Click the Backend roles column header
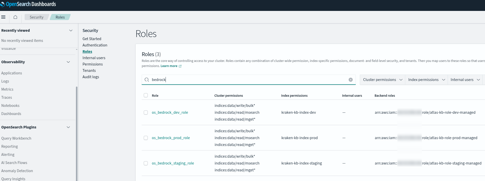 pyautogui.click(x=385, y=96)
